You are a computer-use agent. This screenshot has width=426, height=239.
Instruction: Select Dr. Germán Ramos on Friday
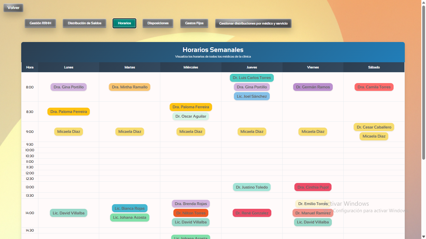point(313,87)
